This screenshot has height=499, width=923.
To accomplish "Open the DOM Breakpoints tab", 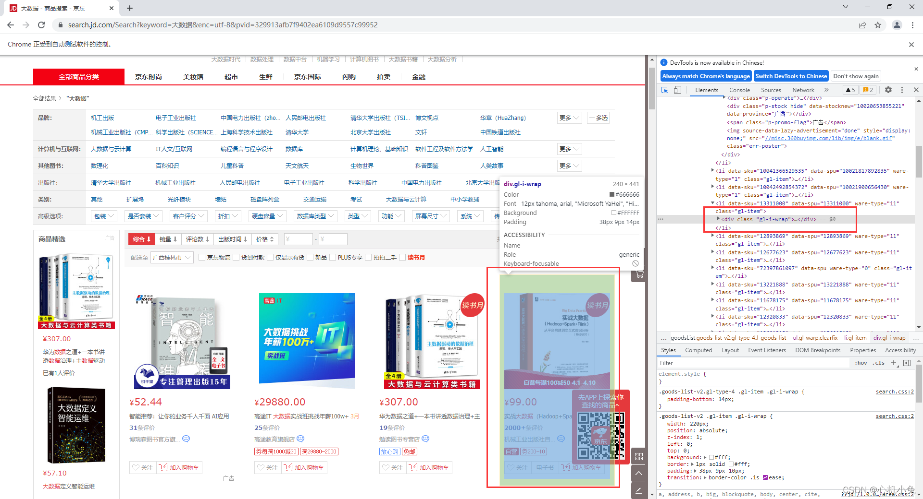I will [x=818, y=350].
